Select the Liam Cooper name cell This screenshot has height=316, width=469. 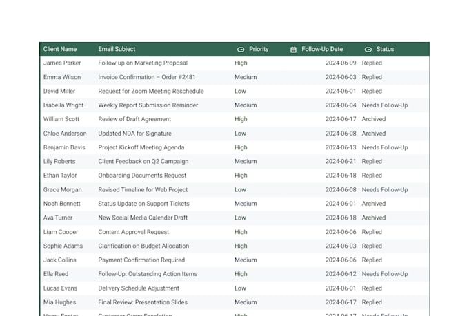pos(61,232)
